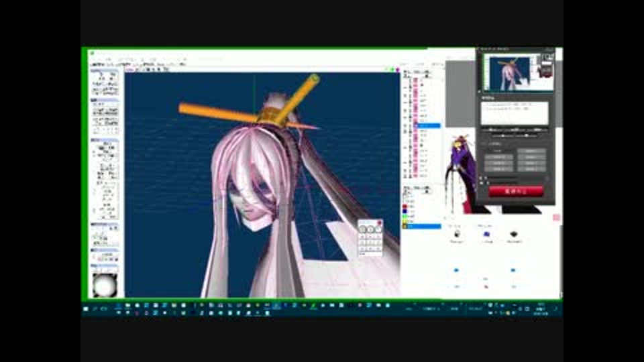
Task: Pick the yellow material swatch in the material list
Action: (405, 221)
